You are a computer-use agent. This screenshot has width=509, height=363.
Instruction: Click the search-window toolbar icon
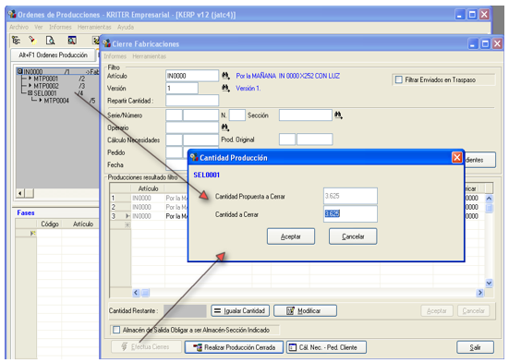click(x=72, y=41)
